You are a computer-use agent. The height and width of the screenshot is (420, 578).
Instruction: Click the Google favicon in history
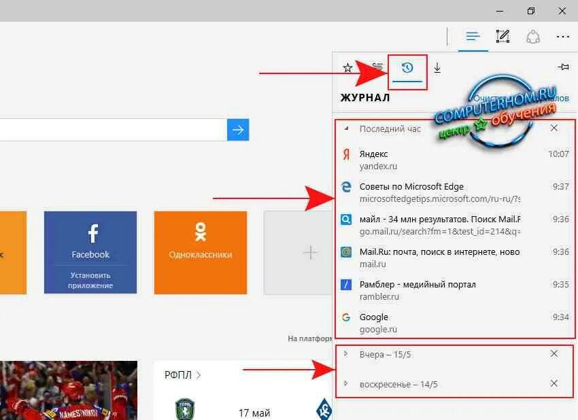point(345,317)
